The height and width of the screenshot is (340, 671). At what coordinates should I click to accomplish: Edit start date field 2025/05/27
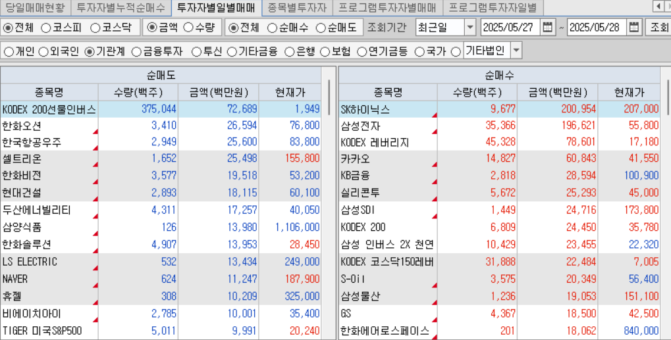[x=511, y=28]
